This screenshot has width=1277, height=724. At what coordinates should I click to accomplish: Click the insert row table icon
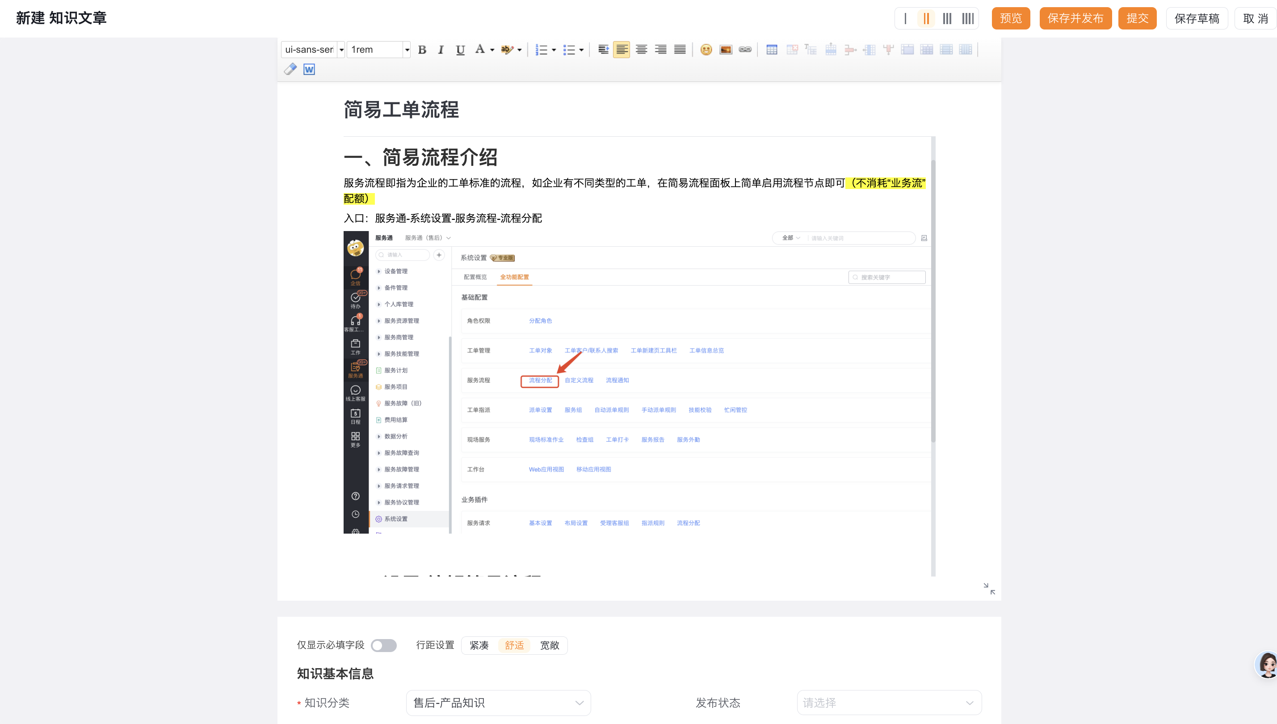(x=831, y=50)
